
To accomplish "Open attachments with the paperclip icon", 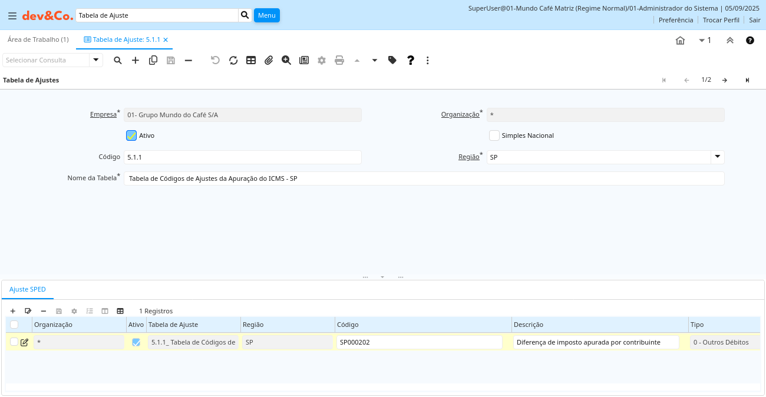I will (x=269, y=60).
